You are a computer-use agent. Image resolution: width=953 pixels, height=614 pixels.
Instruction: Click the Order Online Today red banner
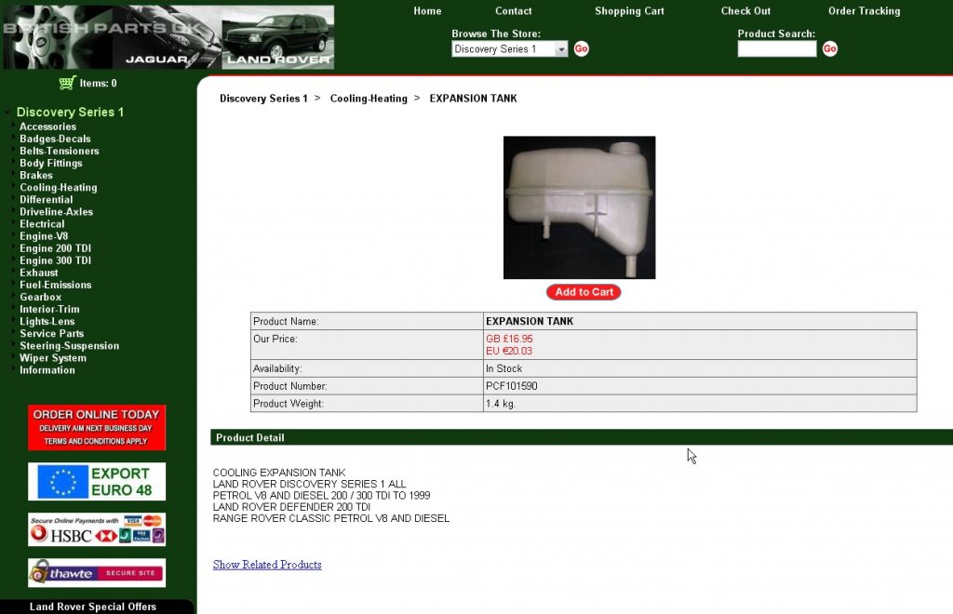coord(97,428)
